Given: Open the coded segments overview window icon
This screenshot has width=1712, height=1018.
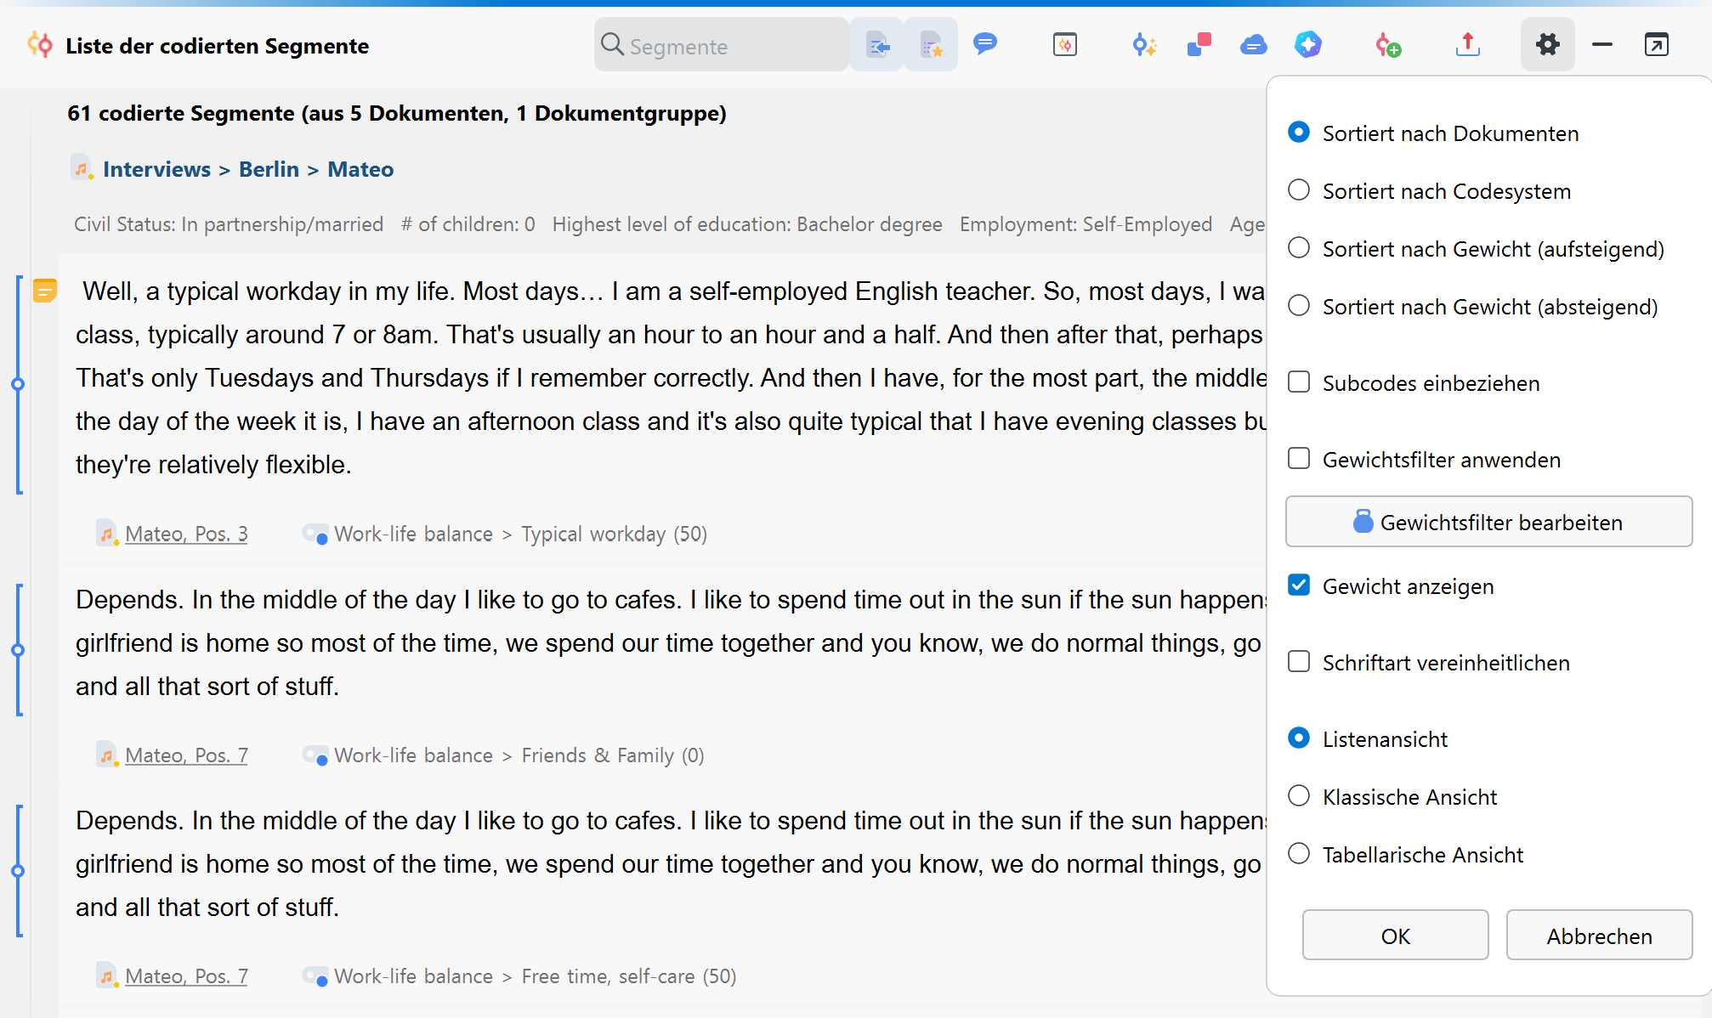Looking at the screenshot, I should click(x=1065, y=44).
